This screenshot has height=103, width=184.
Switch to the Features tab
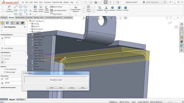point(4,17)
